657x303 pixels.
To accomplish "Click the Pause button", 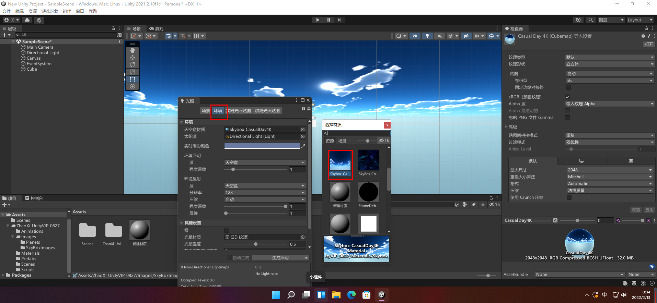I will (328, 20).
